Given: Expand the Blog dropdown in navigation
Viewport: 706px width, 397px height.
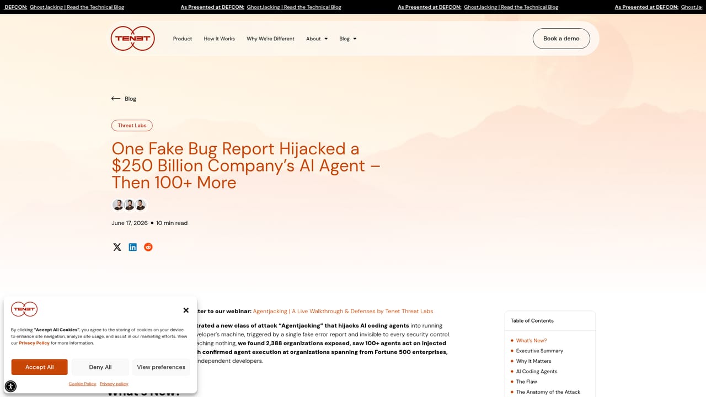Looking at the screenshot, I should pos(348,39).
